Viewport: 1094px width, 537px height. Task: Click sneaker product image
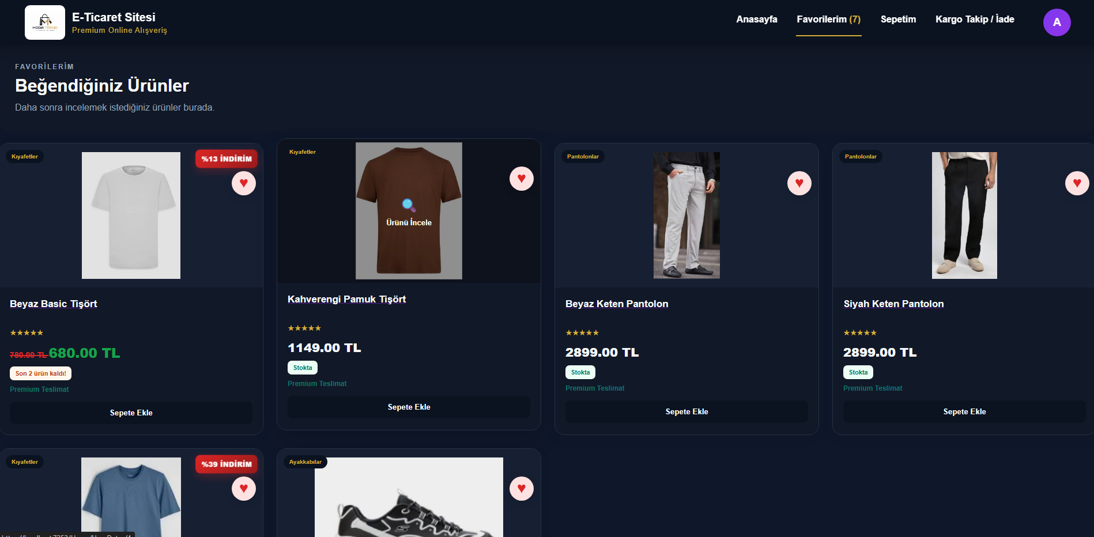pos(409,497)
